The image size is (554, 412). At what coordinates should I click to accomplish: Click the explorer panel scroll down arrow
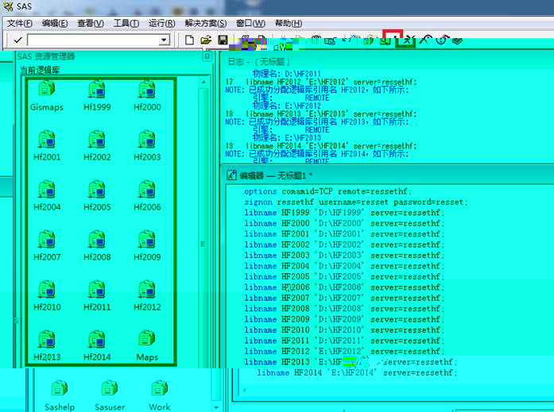click(x=216, y=407)
